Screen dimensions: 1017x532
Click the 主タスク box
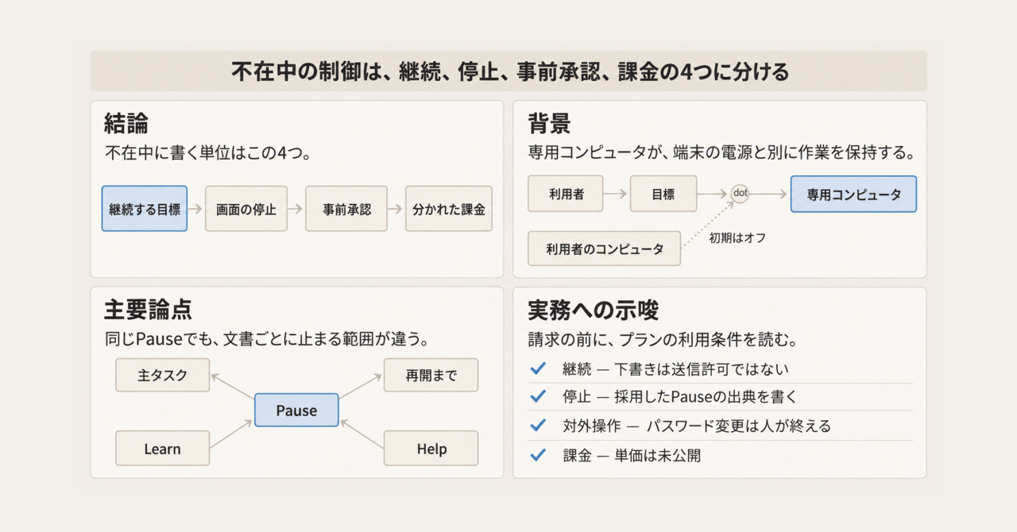click(163, 375)
